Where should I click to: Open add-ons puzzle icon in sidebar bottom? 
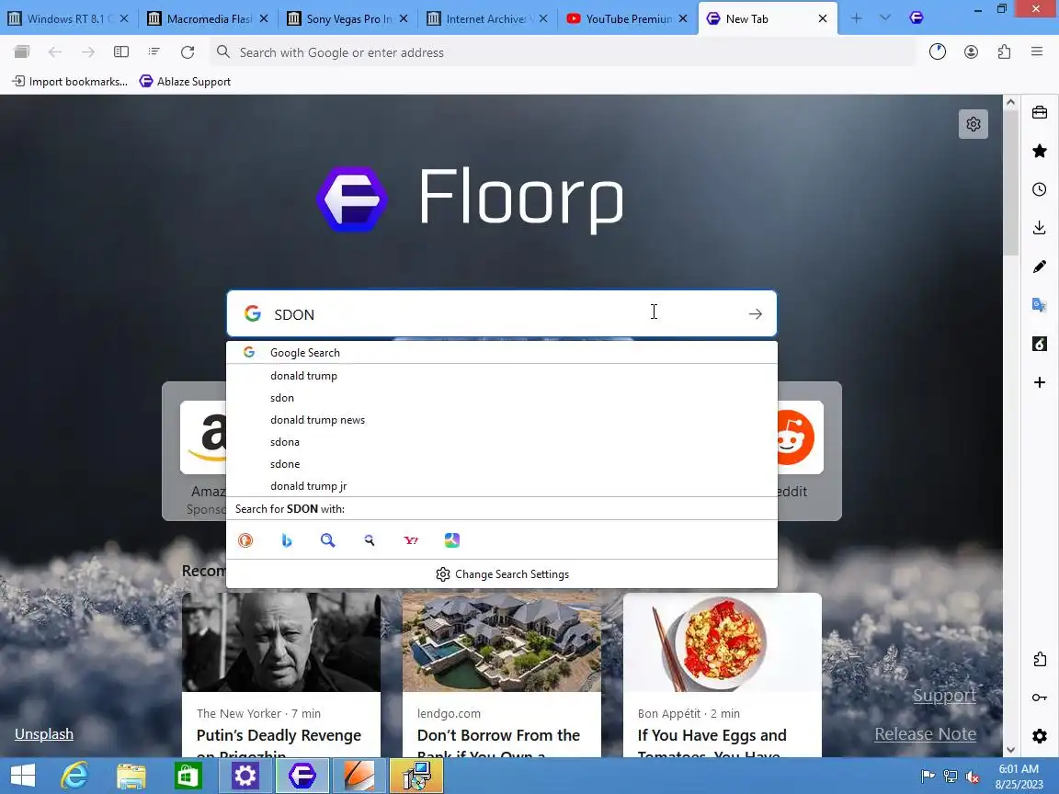[x=1040, y=660]
